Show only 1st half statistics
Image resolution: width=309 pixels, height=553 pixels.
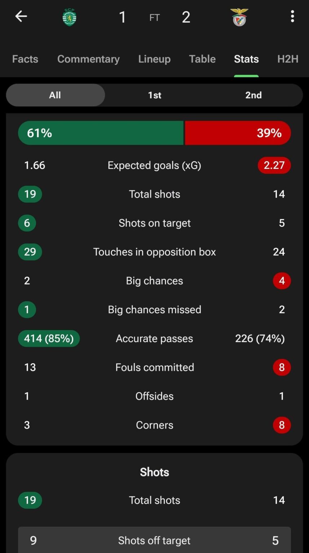click(x=154, y=95)
